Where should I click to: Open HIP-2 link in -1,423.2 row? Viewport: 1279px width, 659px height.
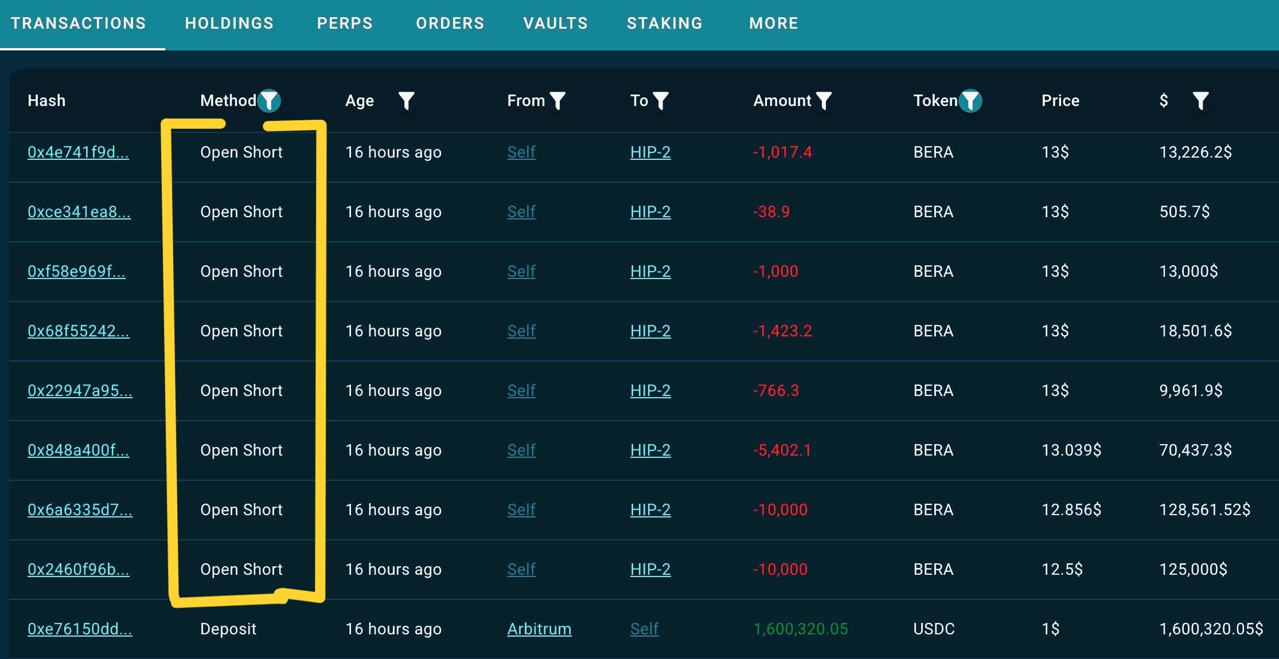[651, 331]
